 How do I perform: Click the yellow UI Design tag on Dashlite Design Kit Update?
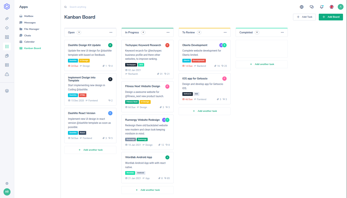tap(84, 61)
